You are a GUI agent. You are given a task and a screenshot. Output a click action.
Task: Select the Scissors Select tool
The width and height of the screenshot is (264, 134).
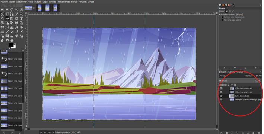(2, 14)
